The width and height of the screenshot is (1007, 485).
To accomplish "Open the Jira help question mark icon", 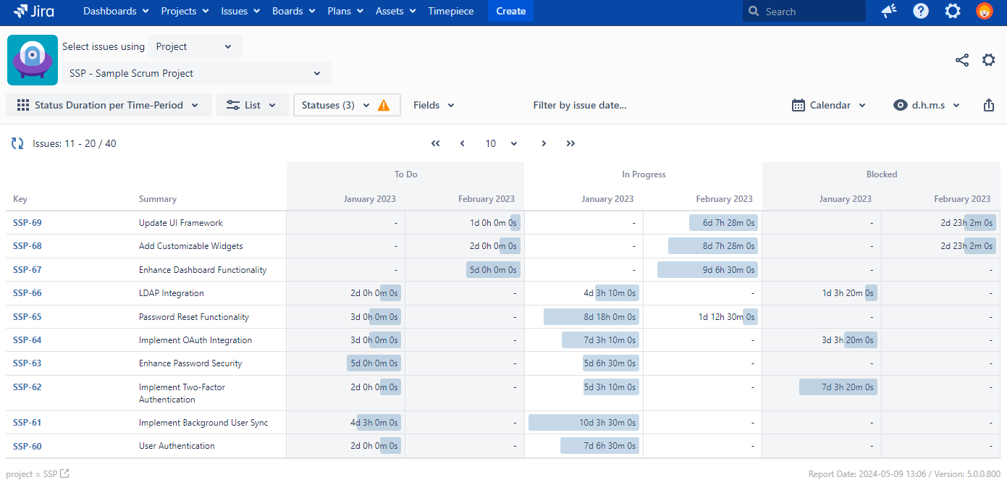I will (921, 12).
